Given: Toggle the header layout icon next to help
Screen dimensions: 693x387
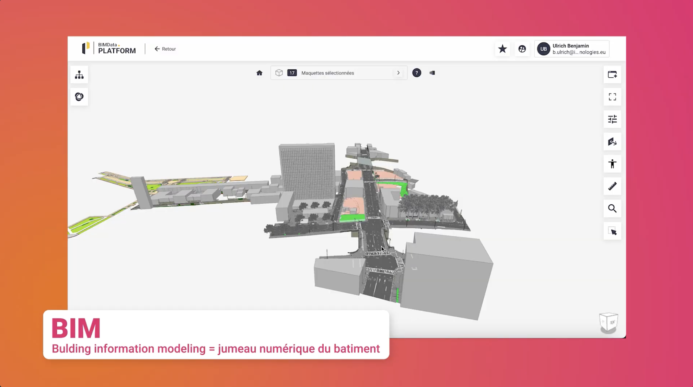Looking at the screenshot, I should [432, 73].
